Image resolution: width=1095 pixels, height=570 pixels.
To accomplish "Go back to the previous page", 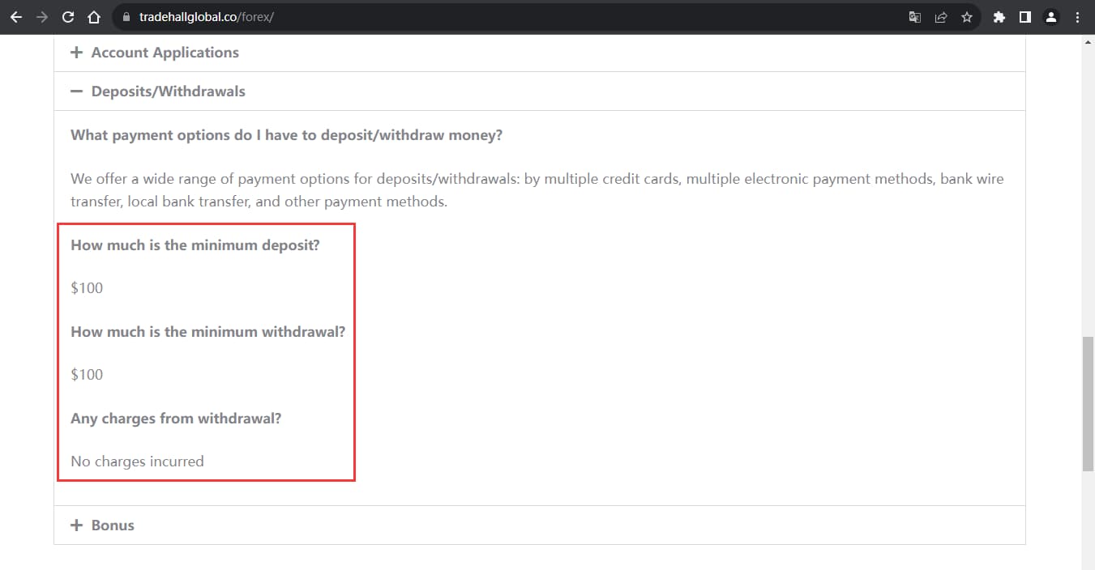I will (16, 16).
